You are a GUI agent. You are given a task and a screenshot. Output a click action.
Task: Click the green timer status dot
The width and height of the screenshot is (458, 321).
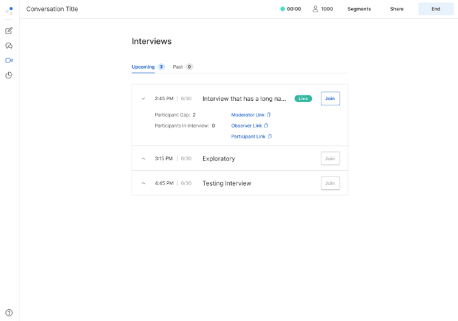tap(282, 9)
